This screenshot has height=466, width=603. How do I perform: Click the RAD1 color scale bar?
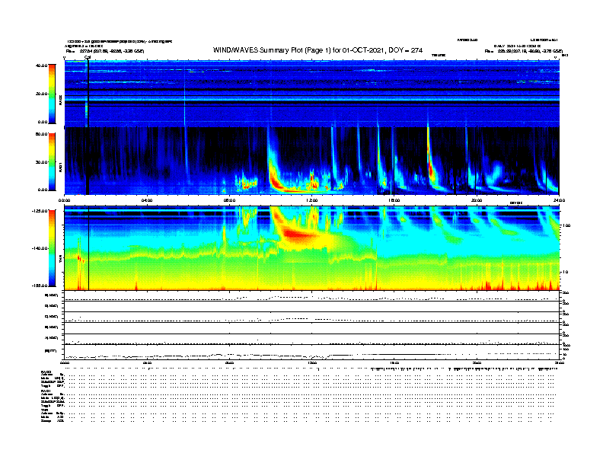53,161
